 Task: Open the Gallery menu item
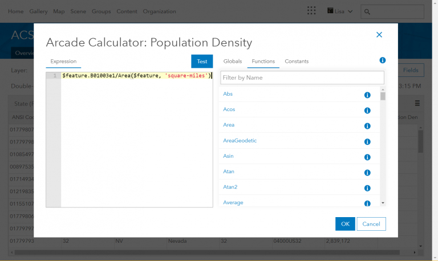coord(38,11)
